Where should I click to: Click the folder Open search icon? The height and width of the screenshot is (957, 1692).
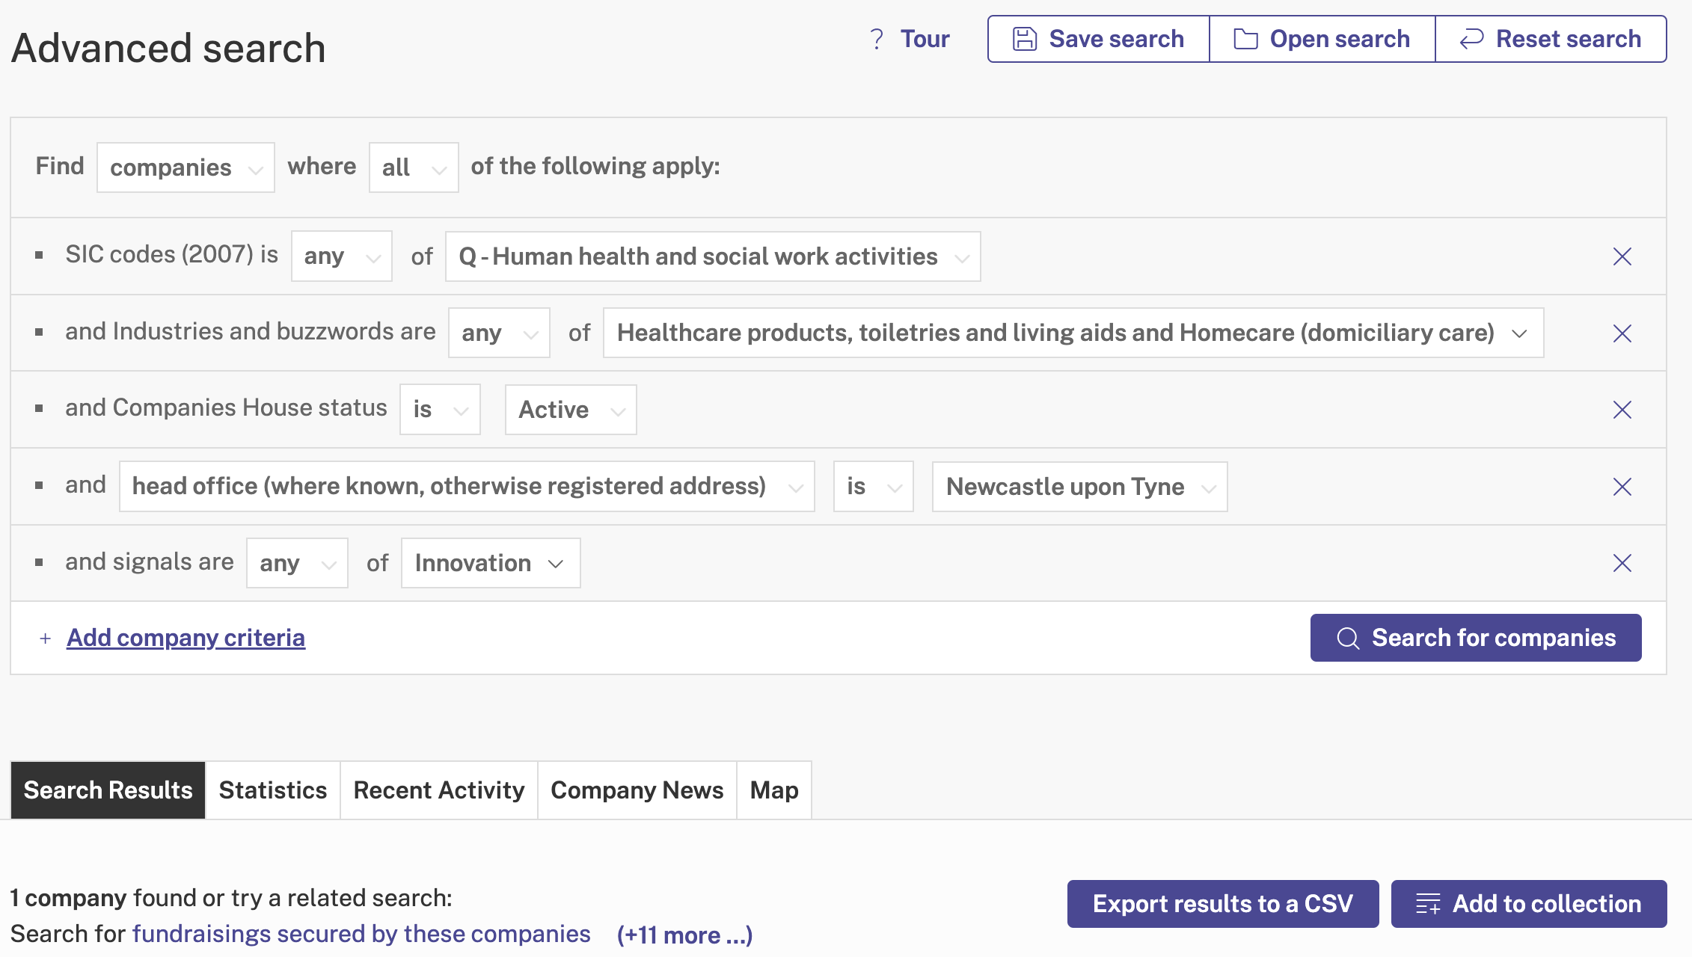[x=1245, y=39]
